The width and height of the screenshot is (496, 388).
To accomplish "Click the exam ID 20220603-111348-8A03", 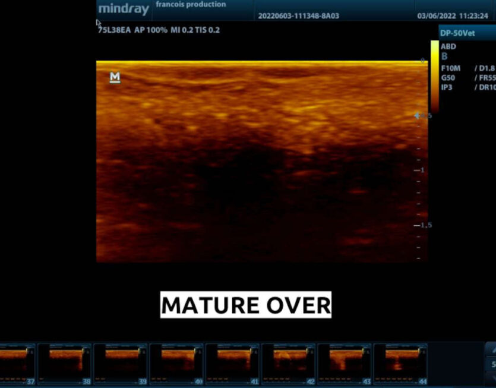I will pyautogui.click(x=298, y=17).
